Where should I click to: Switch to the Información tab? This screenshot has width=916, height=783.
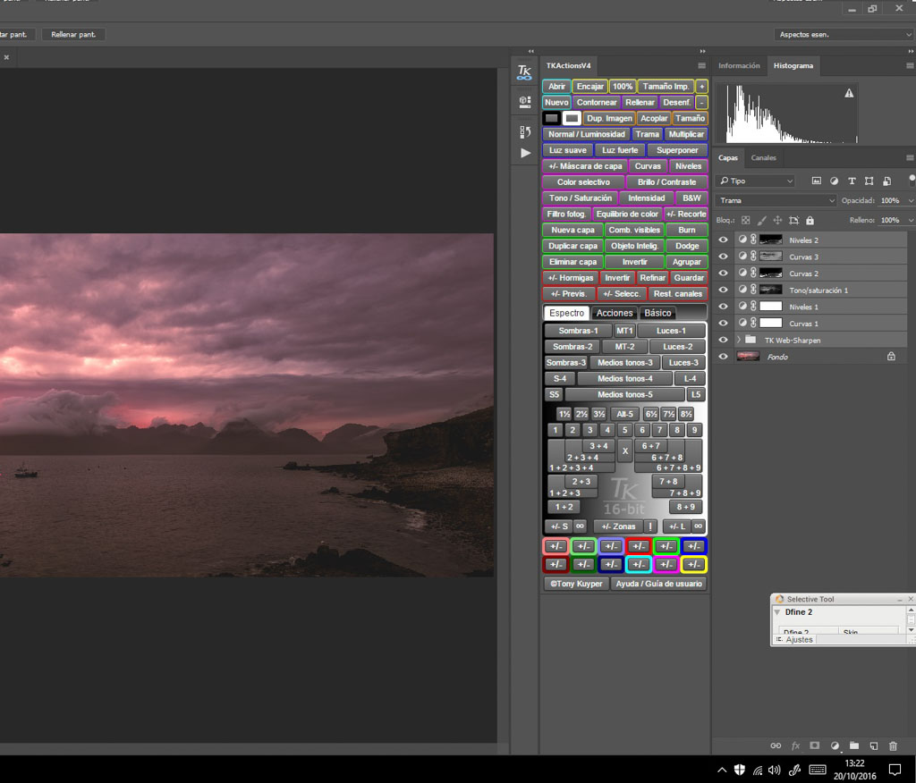pos(739,66)
